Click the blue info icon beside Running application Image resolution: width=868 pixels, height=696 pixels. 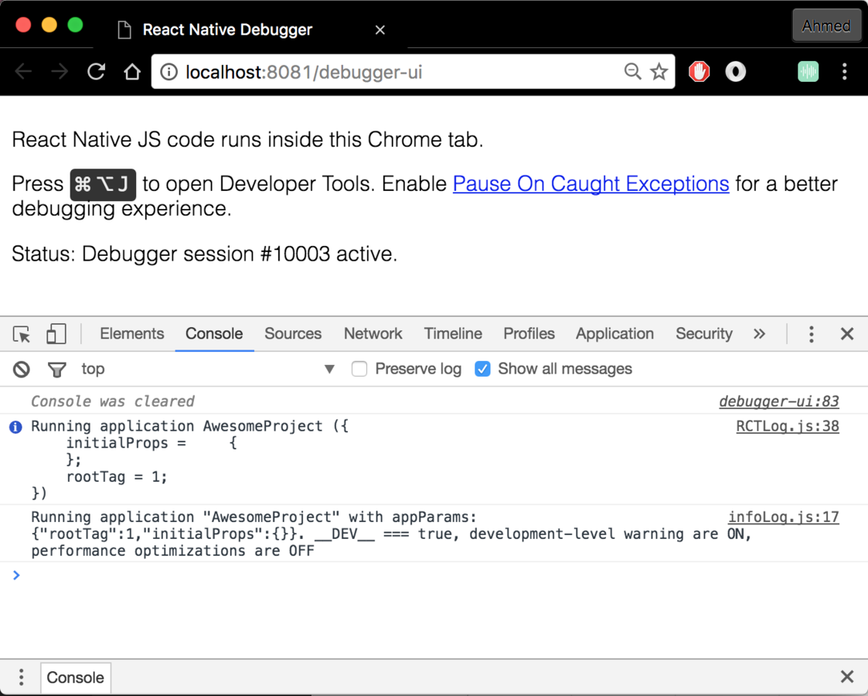click(x=15, y=427)
